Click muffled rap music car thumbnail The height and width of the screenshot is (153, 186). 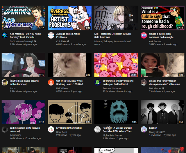(23, 65)
